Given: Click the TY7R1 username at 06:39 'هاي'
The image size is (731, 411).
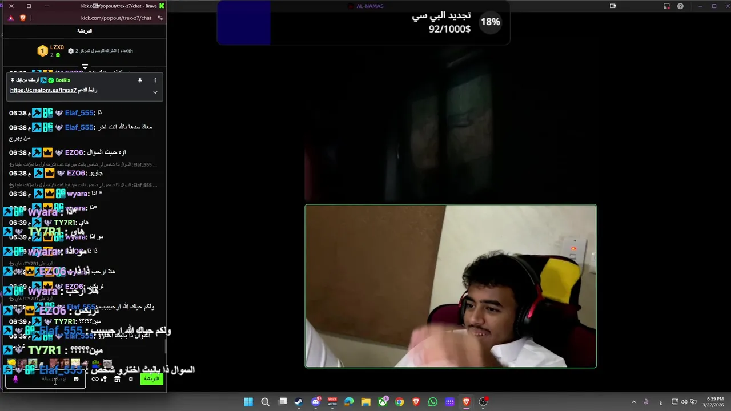Looking at the screenshot, I should (x=66, y=223).
